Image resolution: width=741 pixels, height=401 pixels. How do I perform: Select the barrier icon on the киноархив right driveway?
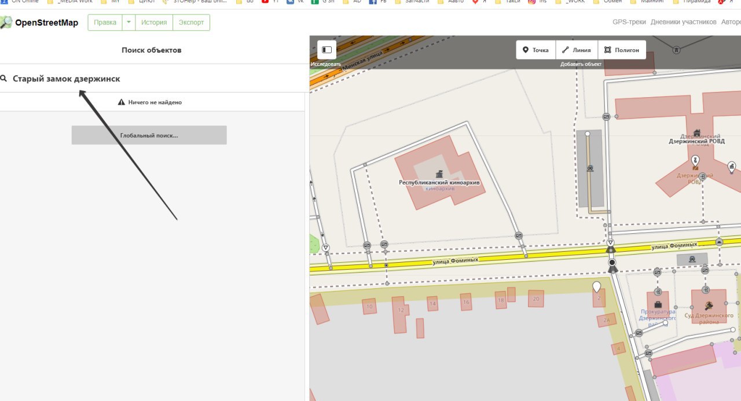(x=519, y=236)
